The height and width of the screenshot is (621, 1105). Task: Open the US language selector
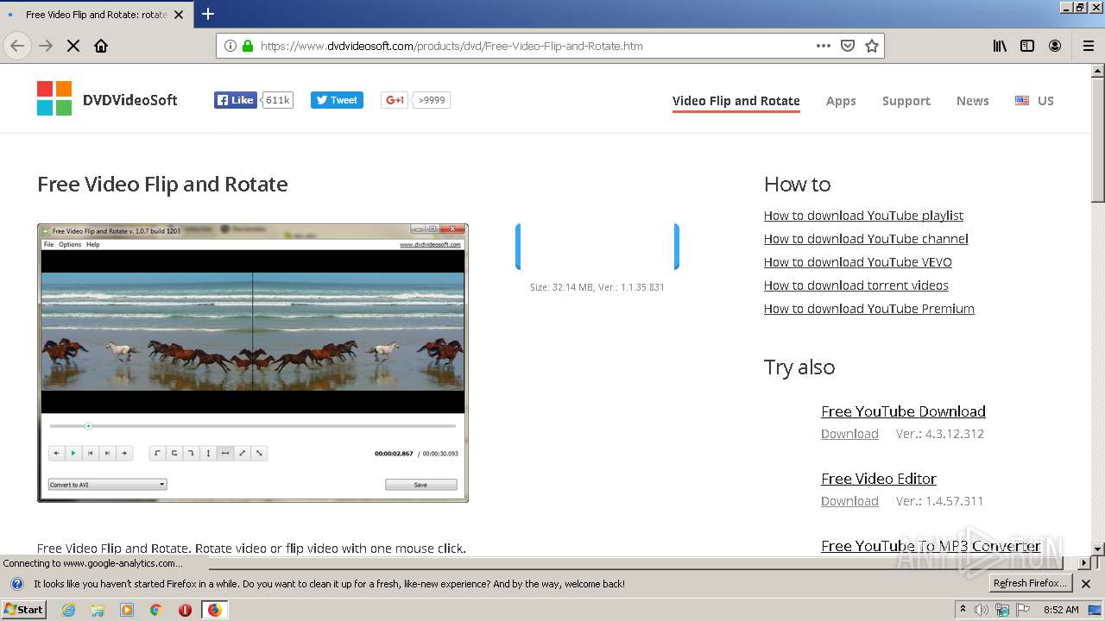[1035, 101]
